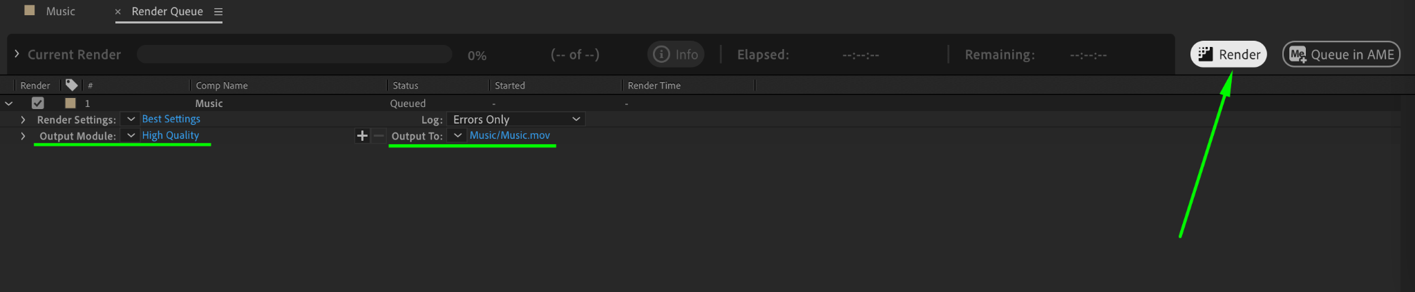
Task: Collapse the Music render item row
Action: [x=9, y=104]
